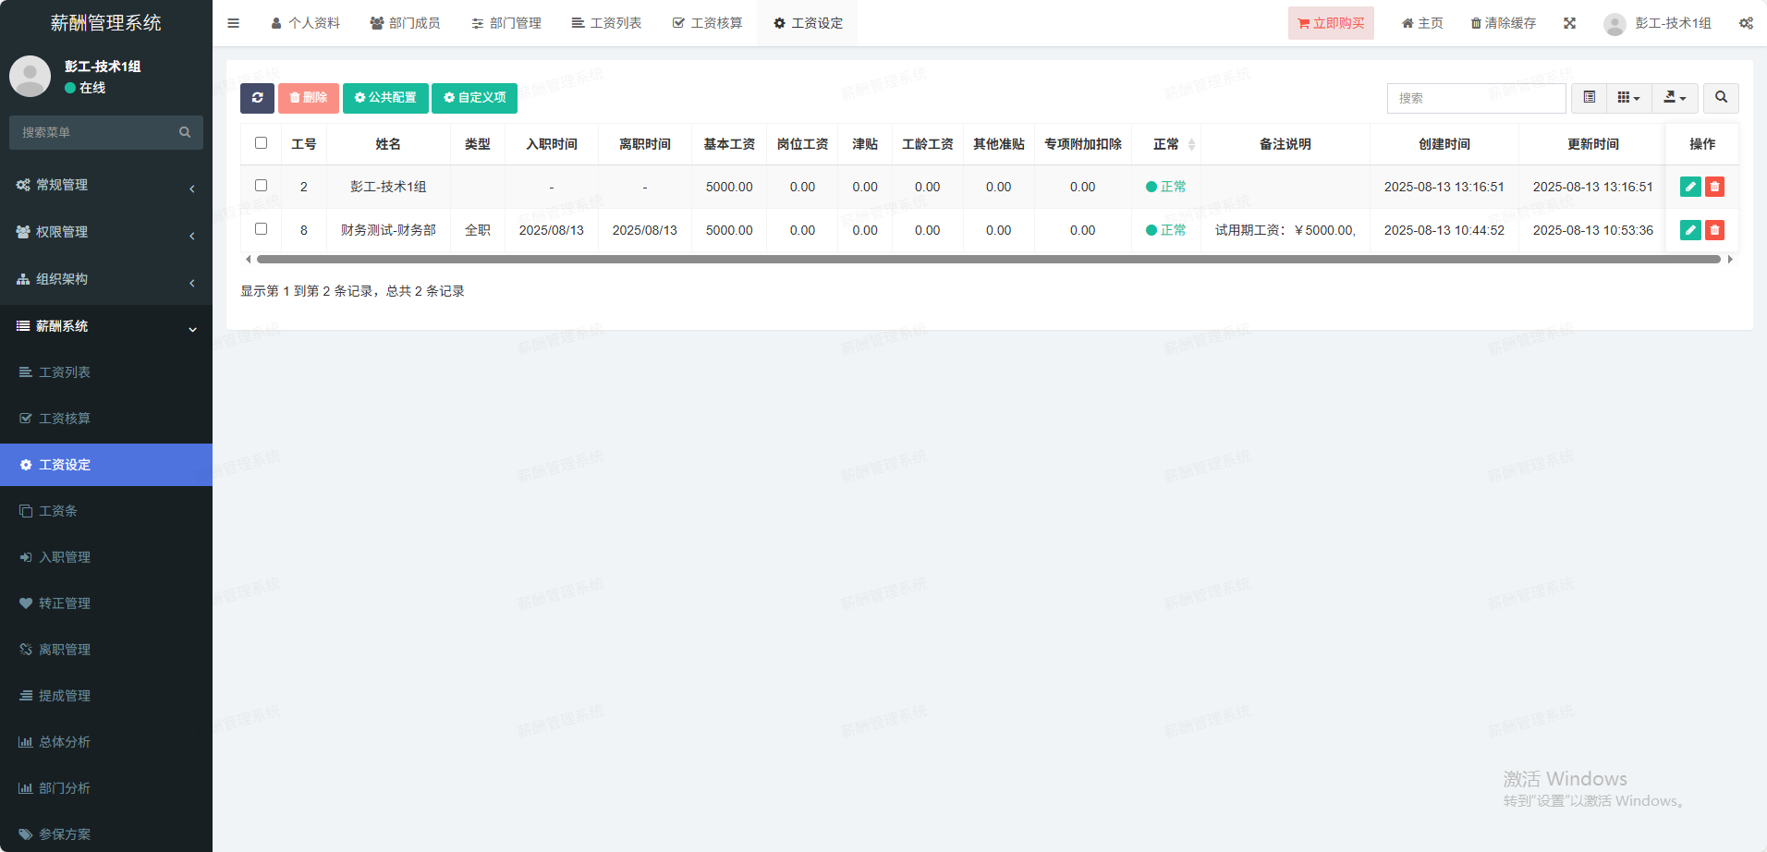The height and width of the screenshot is (852, 1767).
Task: Click the hamburger menu toggle icon
Action: coord(234,23)
